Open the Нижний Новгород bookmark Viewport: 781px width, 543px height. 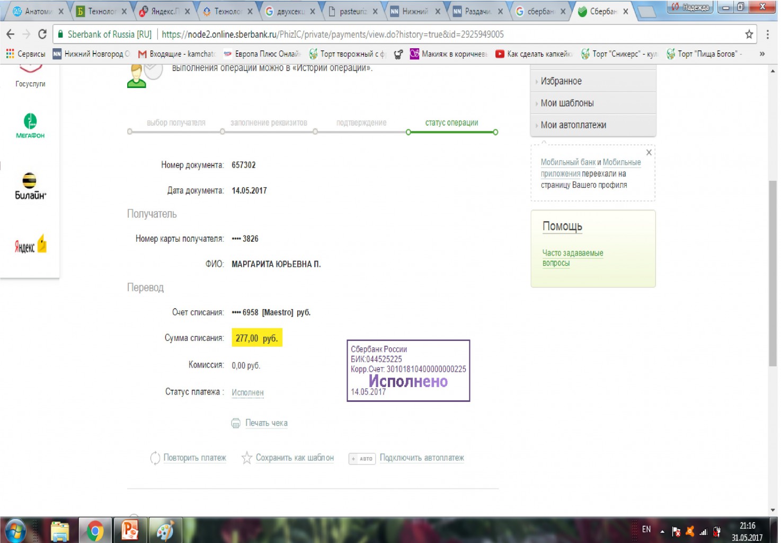[91, 54]
